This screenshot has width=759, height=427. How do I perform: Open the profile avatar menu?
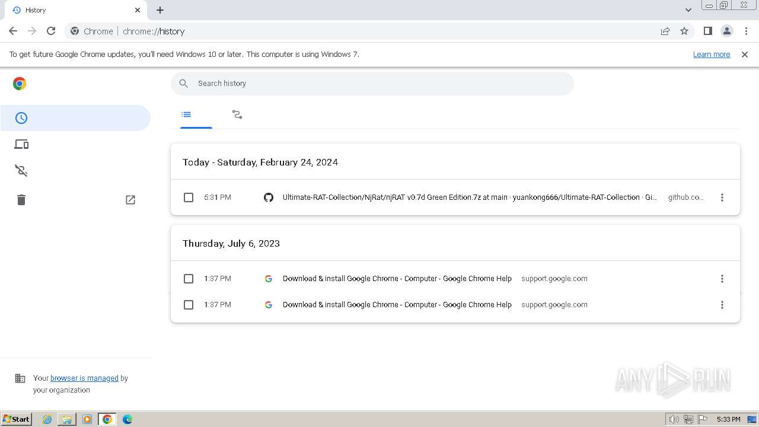click(727, 31)
